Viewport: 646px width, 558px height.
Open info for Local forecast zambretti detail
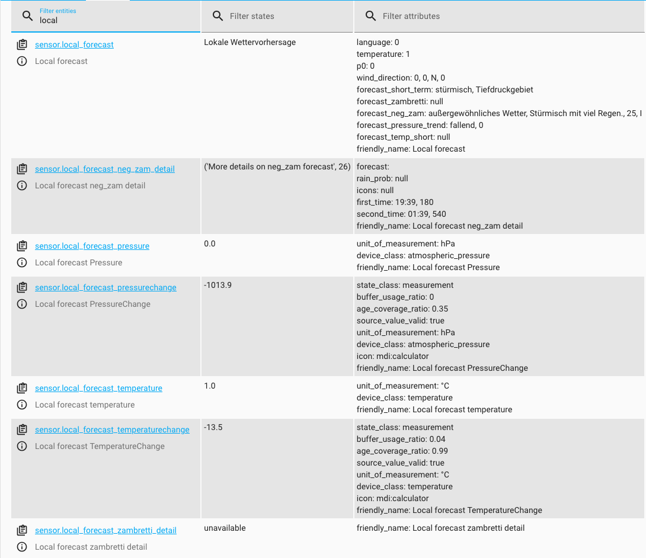22,547
